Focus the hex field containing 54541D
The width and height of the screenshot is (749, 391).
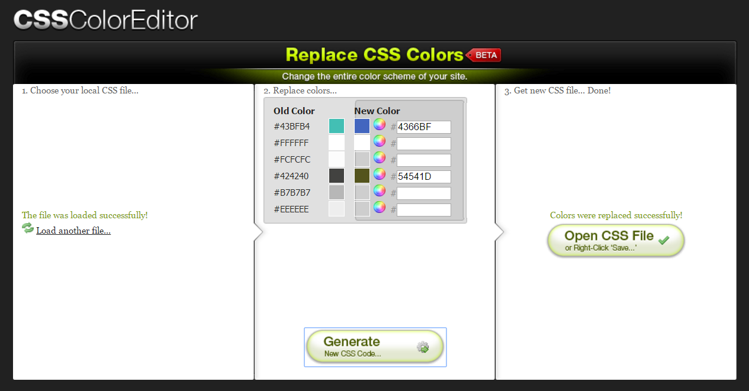pos(424,177)
